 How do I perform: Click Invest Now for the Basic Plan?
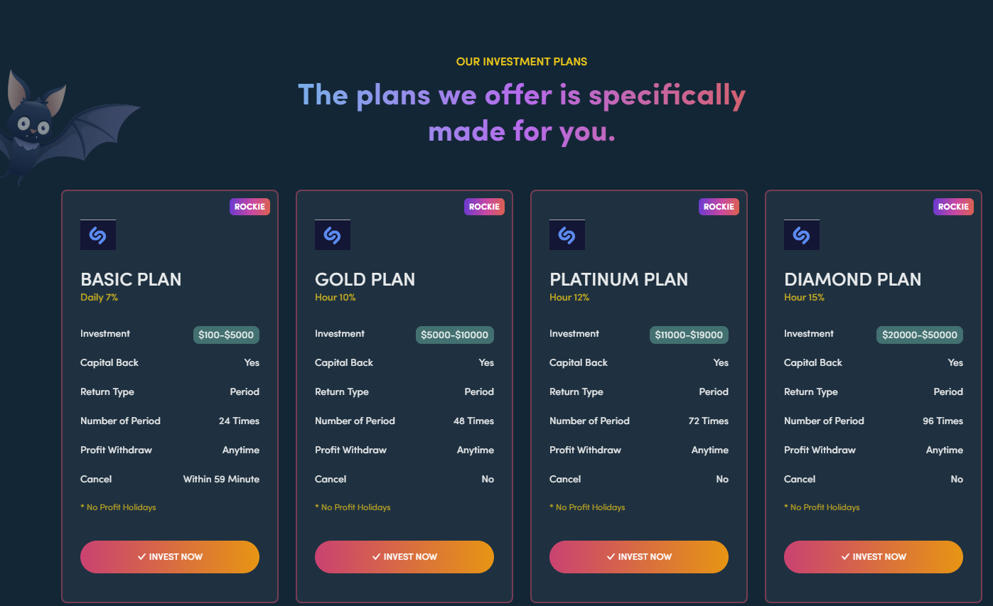pos(169,557)
